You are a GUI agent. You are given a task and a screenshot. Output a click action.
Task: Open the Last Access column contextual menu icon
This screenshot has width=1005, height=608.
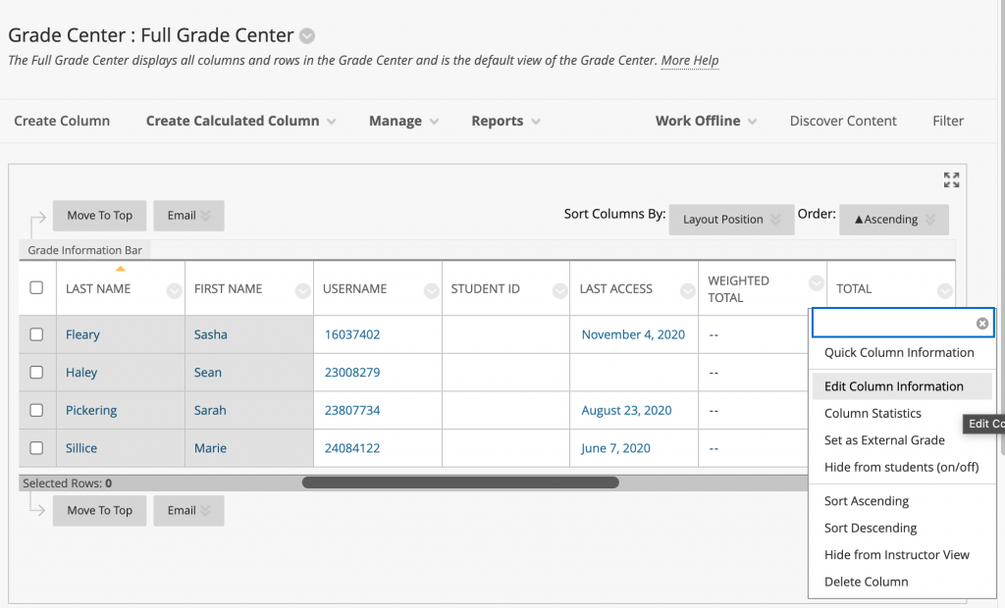(686, 290)
